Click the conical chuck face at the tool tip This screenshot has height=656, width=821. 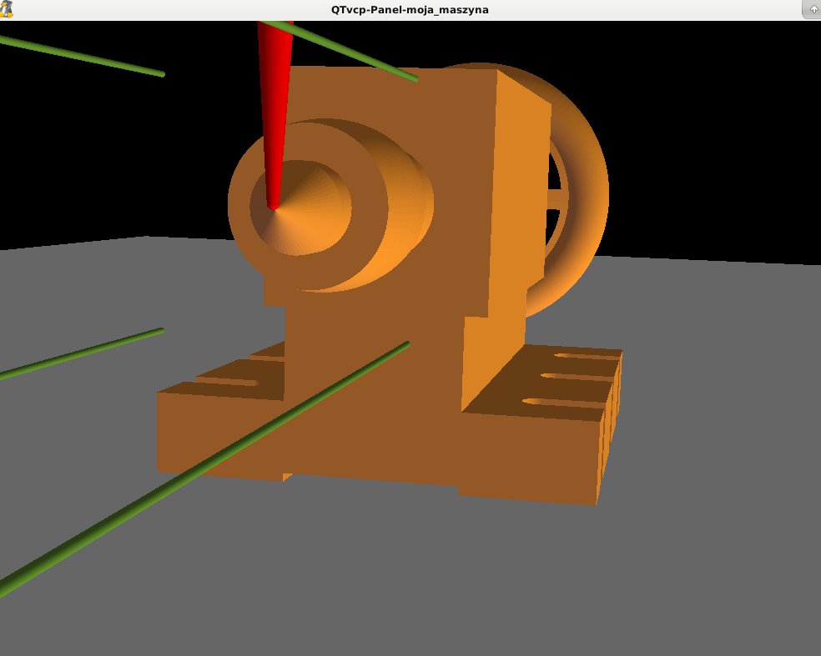click(300, 208)
